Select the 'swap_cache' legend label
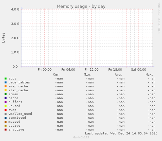 tap(18, 86)
